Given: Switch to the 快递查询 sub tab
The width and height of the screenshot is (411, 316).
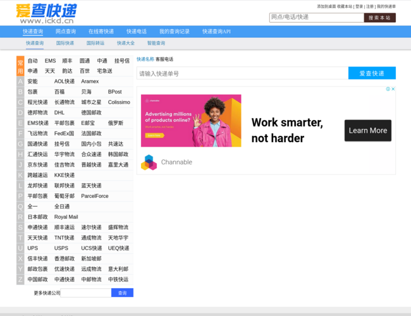Looking at the screenshot, I should tap(35, 43).
